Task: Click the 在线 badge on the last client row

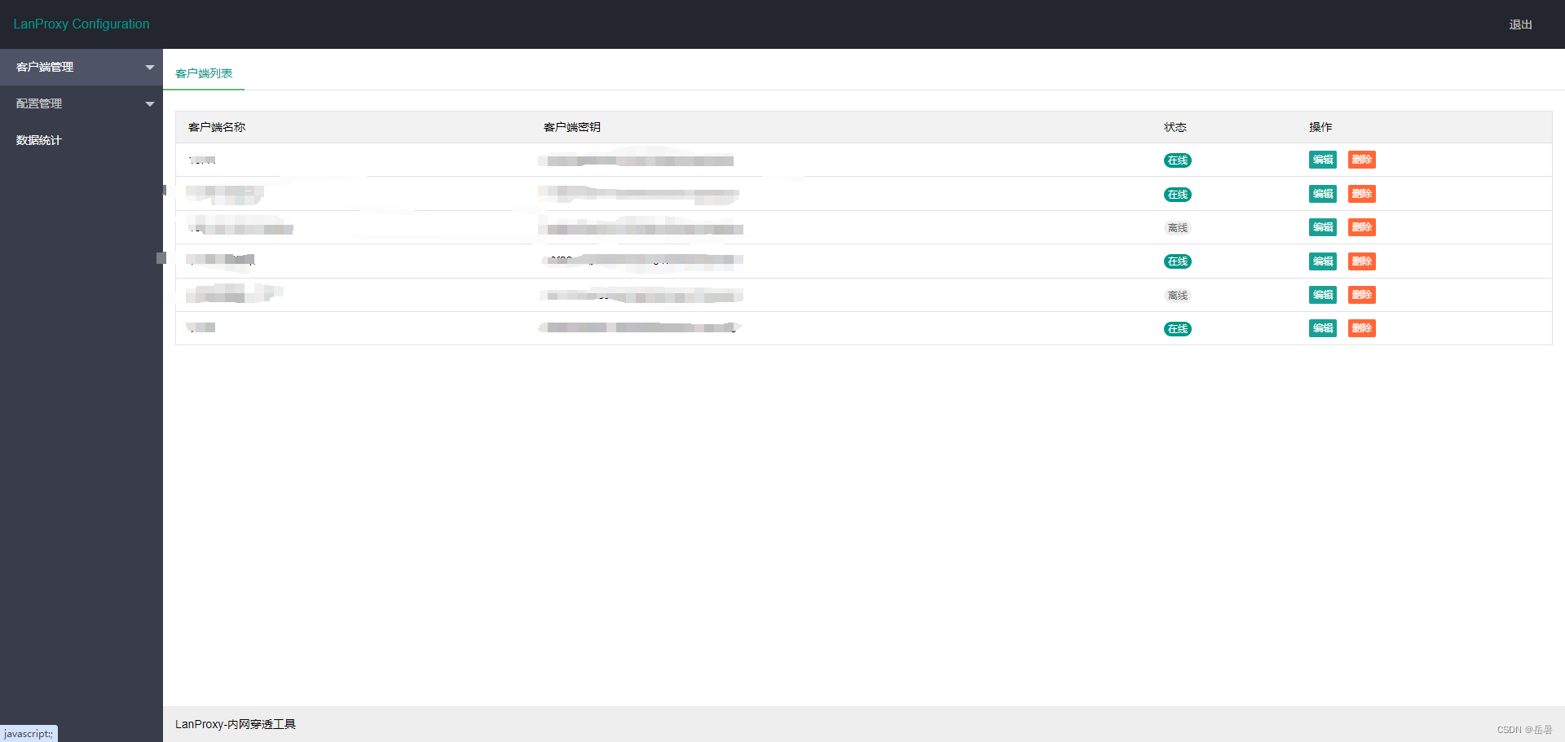Action: tap(1177, 328)
